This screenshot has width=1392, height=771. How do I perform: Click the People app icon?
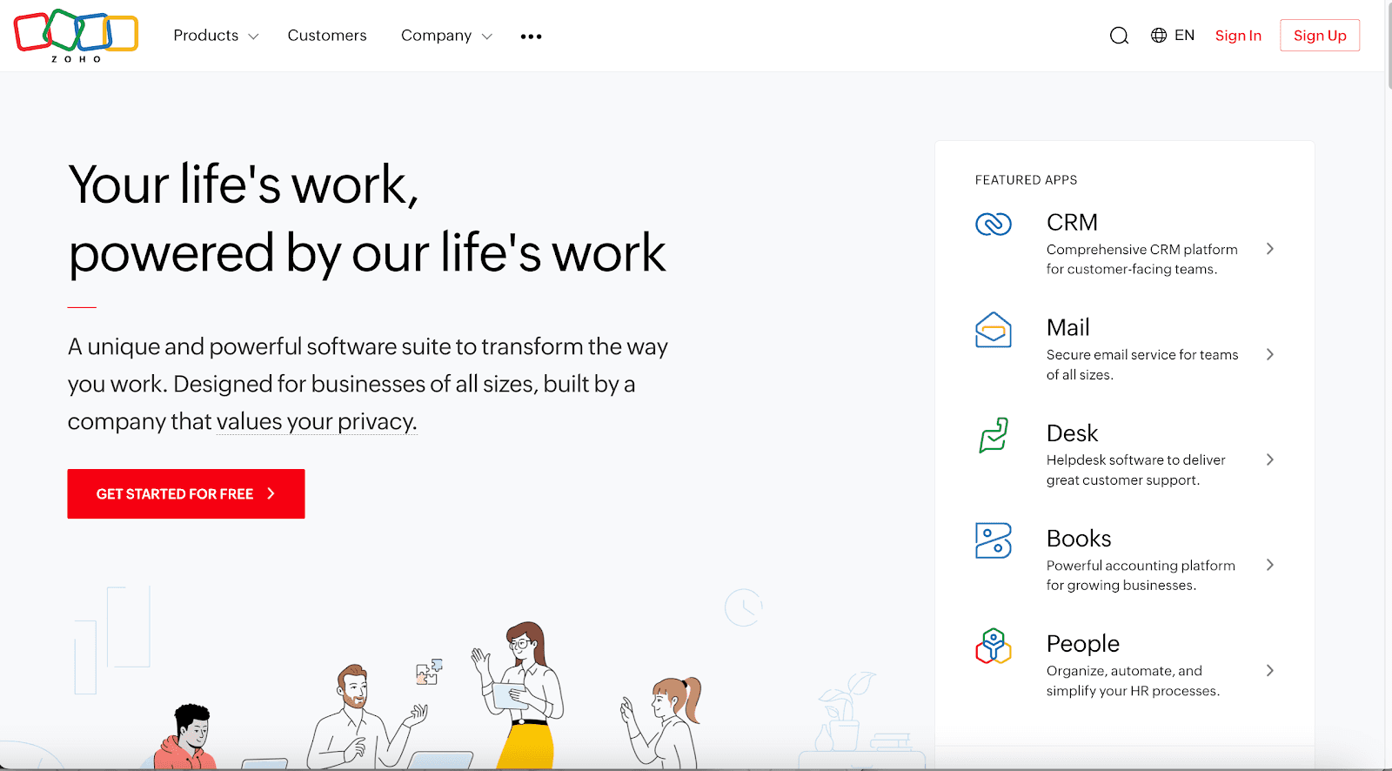pos(994,646)
